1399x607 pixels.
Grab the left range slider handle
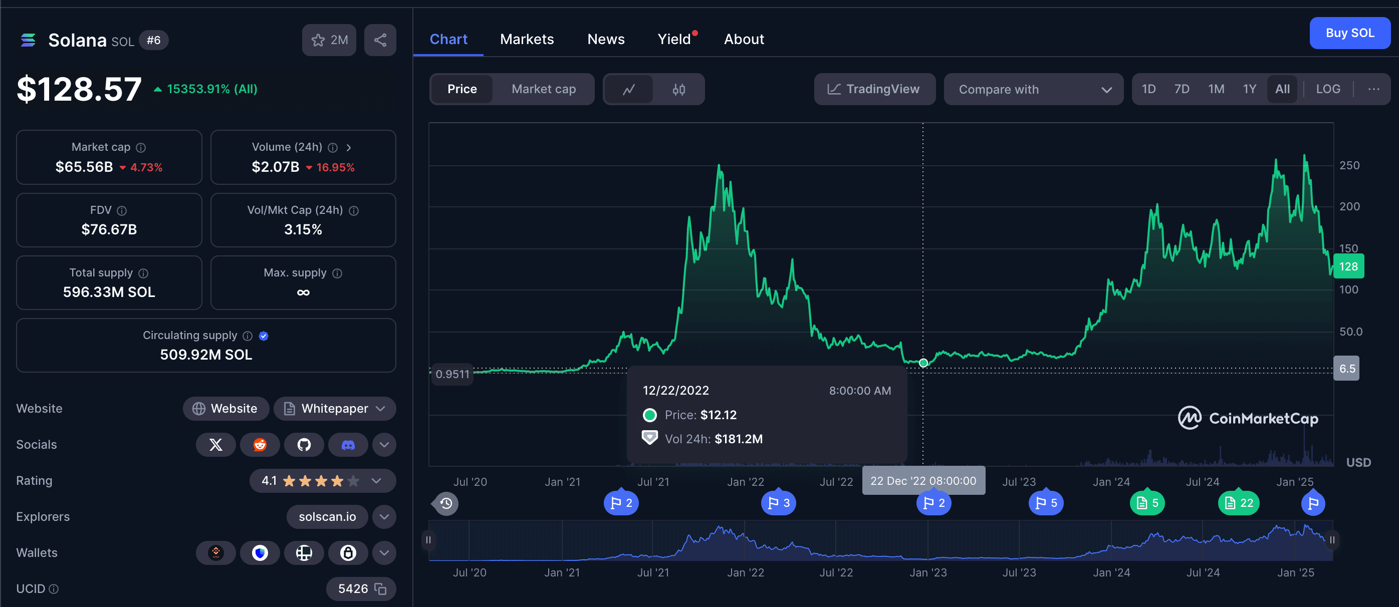tap(428, 540)
